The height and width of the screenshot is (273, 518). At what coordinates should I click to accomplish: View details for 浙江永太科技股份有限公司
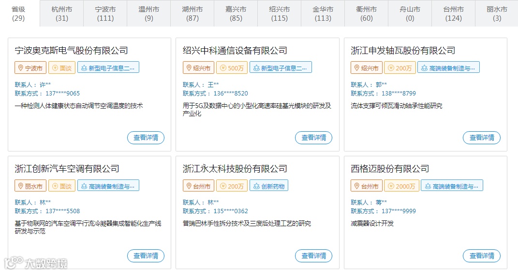click(313, 256)
